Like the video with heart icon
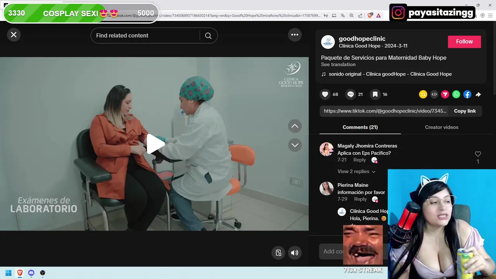This screenshot has height=279, width=496. [325, 94]
